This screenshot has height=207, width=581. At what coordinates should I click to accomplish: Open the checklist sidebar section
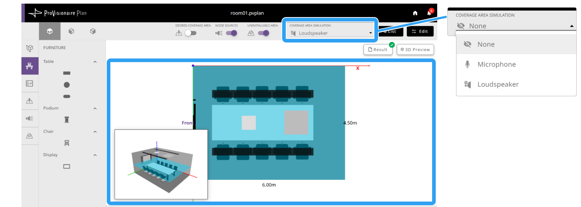30,84
